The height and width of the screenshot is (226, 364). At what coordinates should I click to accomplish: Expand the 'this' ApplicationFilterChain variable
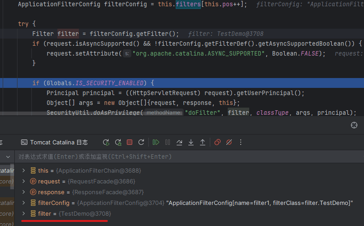[x=24, y=170]
